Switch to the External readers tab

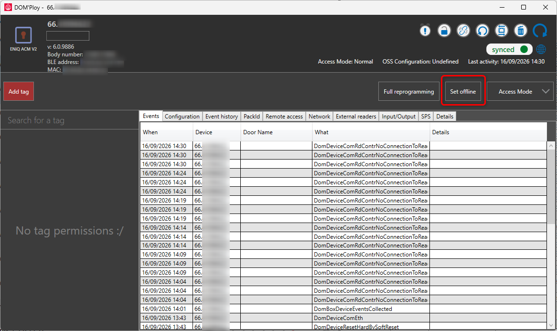tap(356, 117)
